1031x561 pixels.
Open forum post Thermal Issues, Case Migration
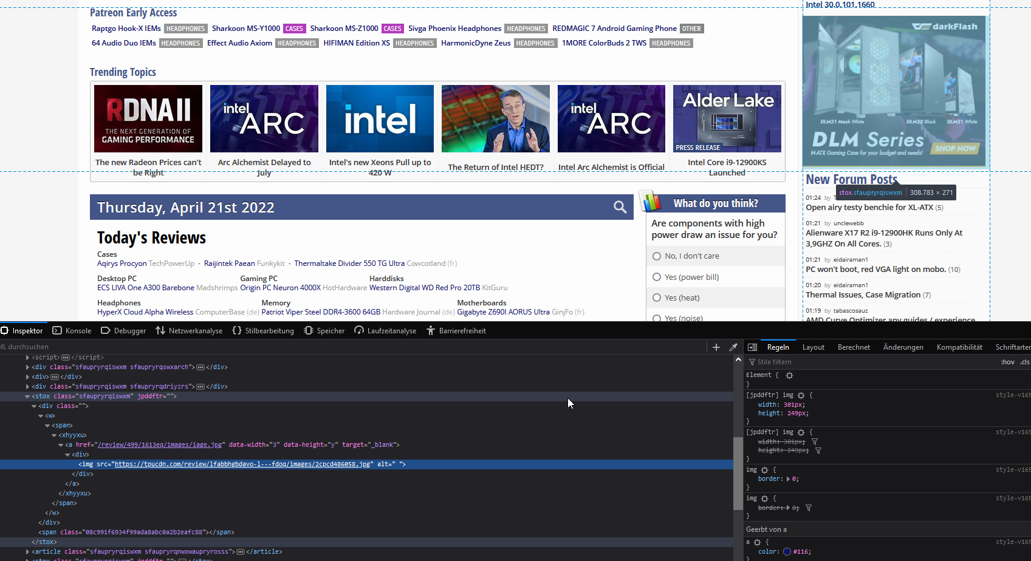click(863, 295)
